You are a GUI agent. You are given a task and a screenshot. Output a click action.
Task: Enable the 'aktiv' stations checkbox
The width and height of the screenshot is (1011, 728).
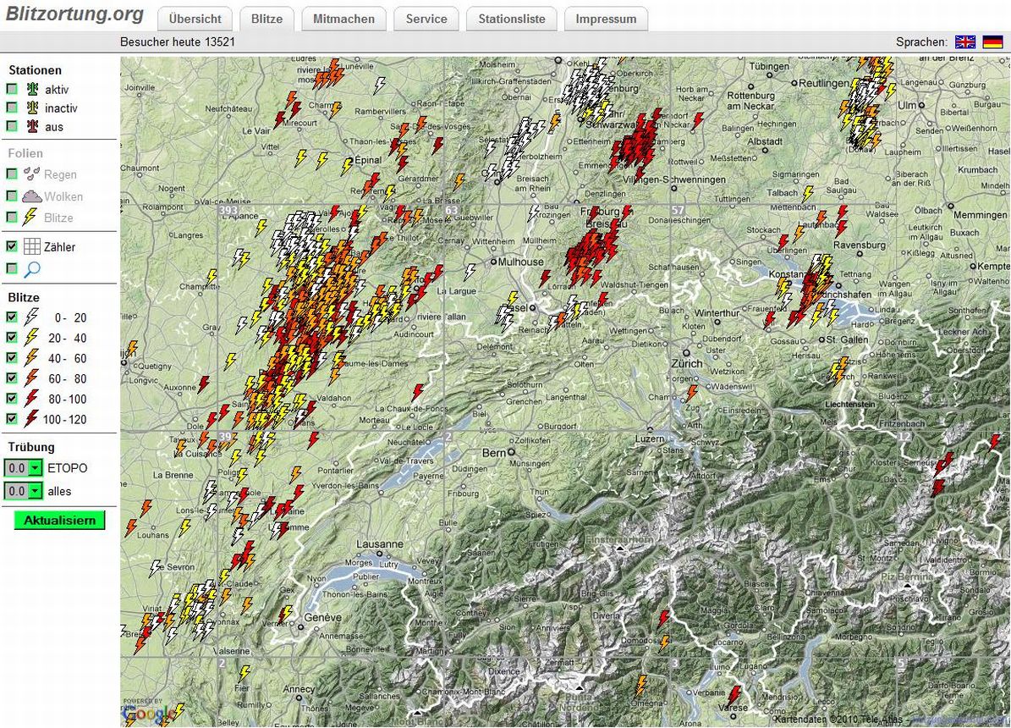click(x=12, y=89)
